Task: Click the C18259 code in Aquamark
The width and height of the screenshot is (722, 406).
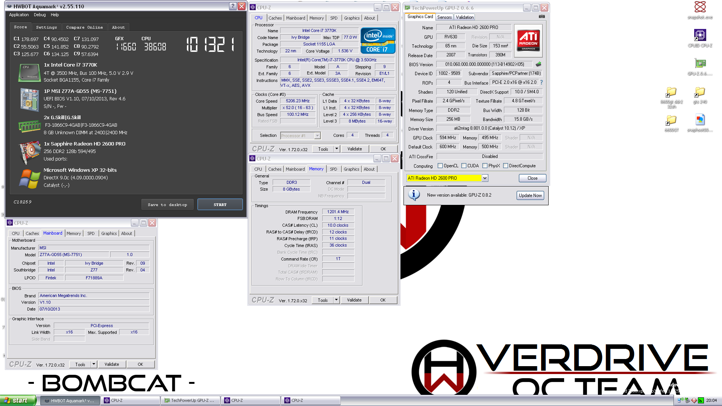Action: click(23, 202)
